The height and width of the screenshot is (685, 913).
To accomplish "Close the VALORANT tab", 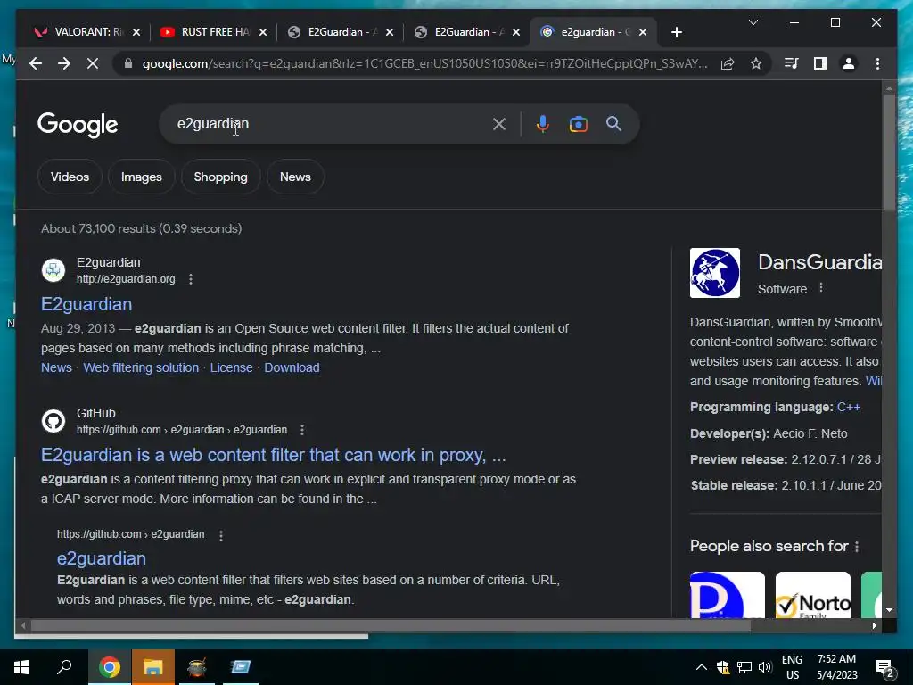I will point(136,32).
